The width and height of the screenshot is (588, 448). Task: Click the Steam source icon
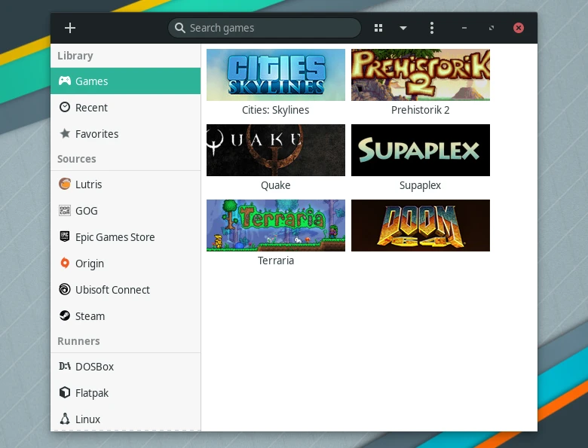point(65,315)
